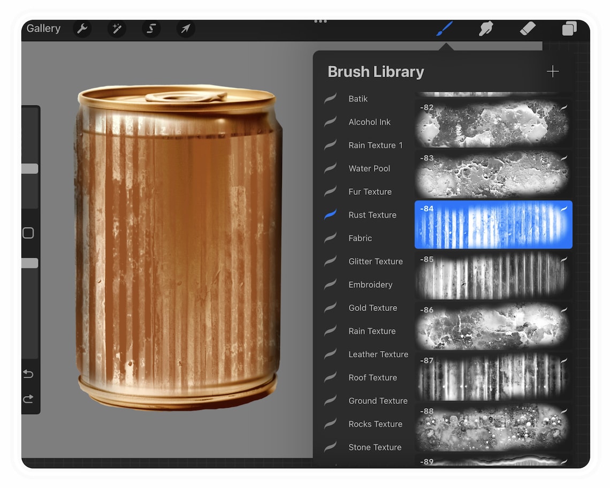Viewport: 610px width, 488px height.
Task: Tap the Undo arrow
Action: tap(29, 374)
